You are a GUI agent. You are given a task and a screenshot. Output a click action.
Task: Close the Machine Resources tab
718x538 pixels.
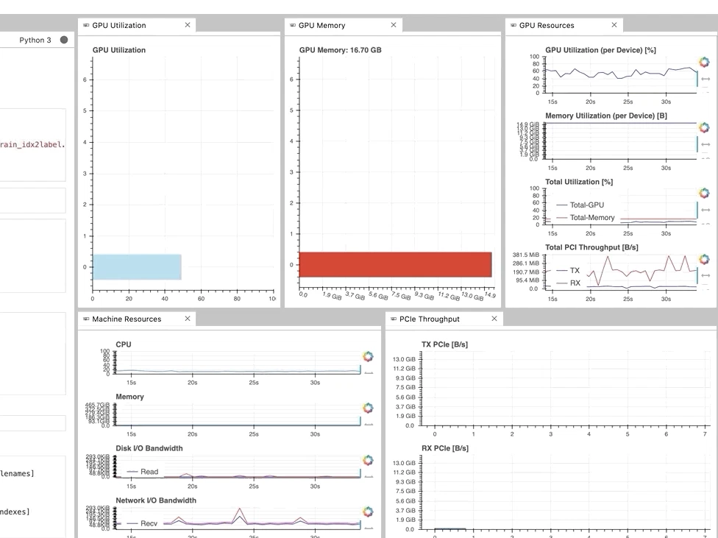188,319
